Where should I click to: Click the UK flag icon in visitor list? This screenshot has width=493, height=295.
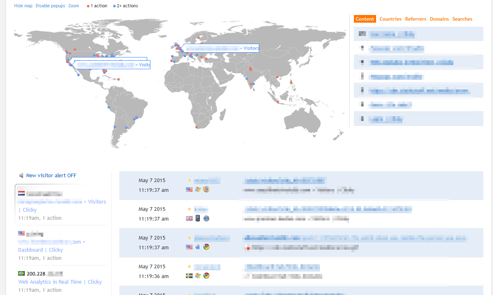tap(189, 219)
